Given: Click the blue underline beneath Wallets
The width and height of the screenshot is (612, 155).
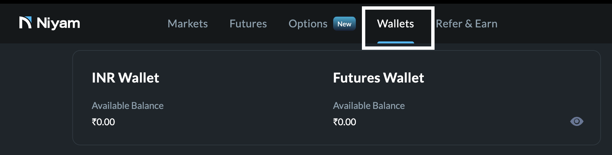Looking at the screenshot, I should (395, 42).
